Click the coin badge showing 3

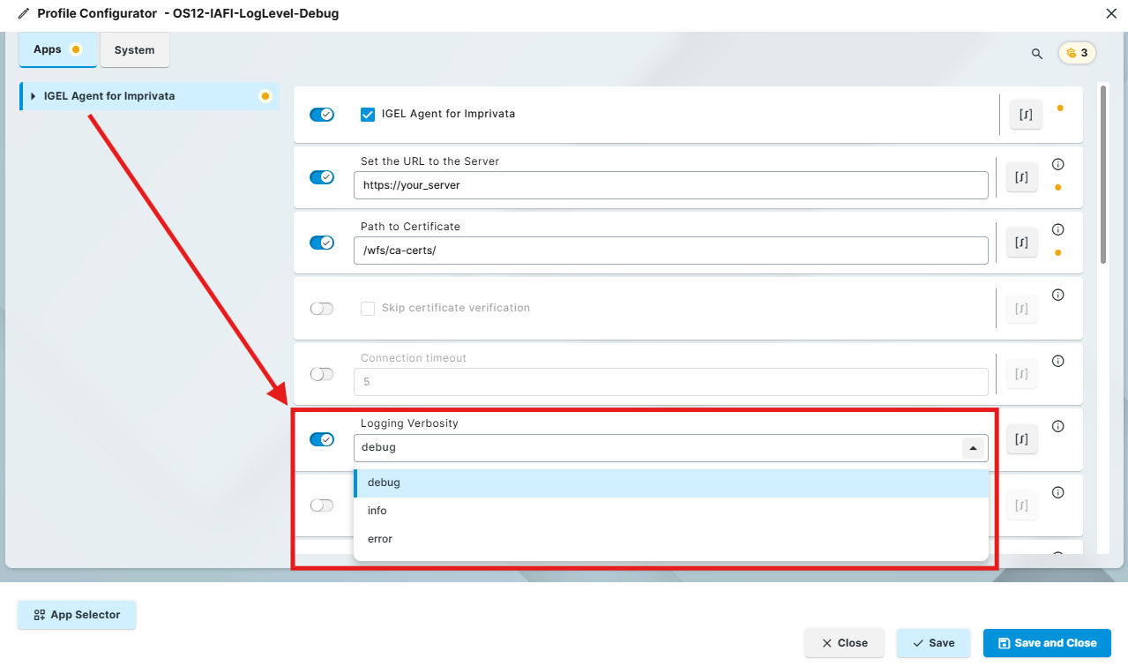point(1076,53)
